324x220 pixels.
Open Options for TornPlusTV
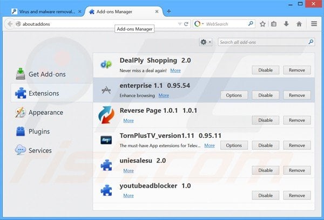click(234, 145)
